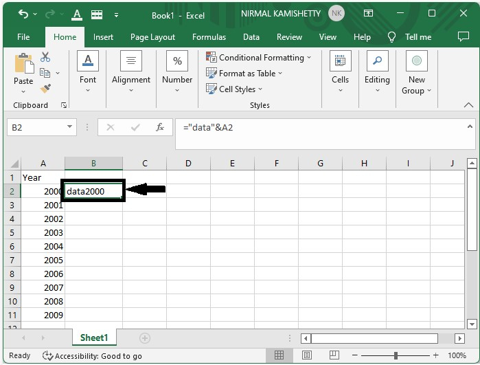This screenshot has height=365, width=480.
Task: Select cell containing 2009
Action: click(43, 315)
